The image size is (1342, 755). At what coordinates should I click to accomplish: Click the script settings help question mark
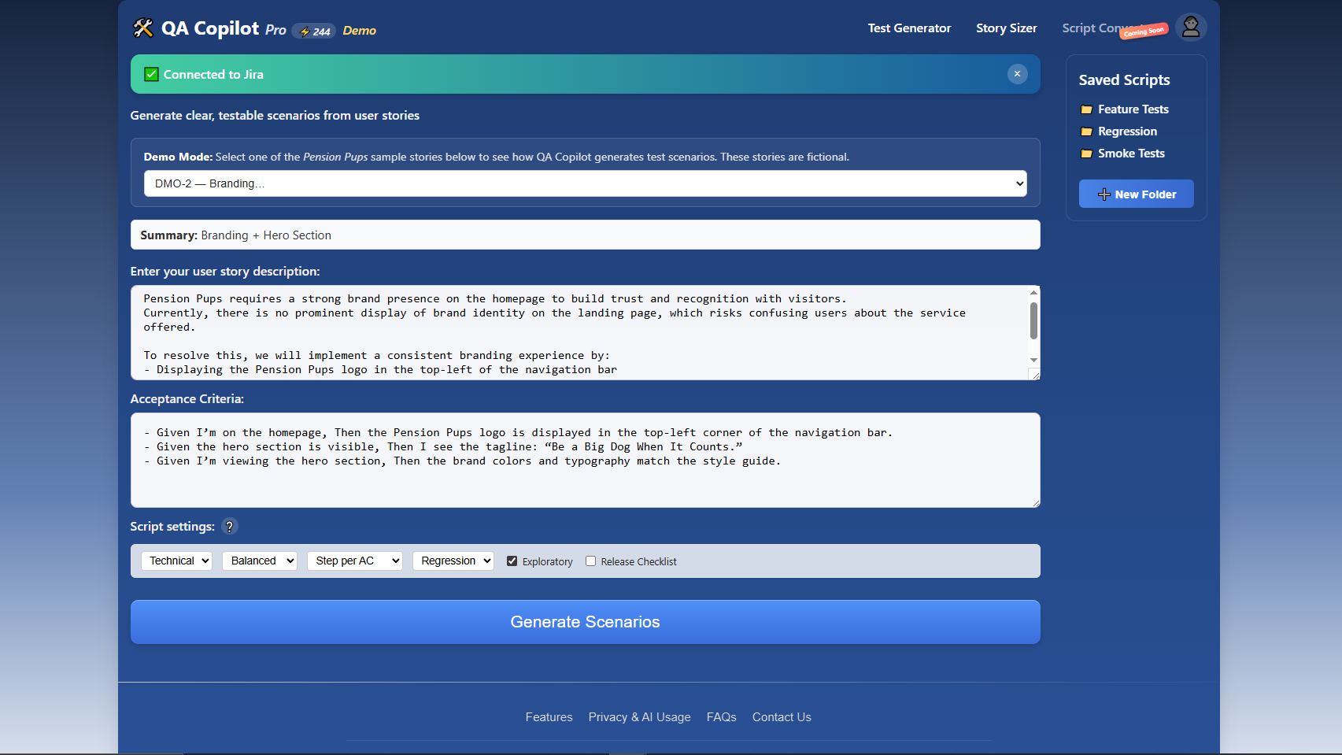(229, 527)
